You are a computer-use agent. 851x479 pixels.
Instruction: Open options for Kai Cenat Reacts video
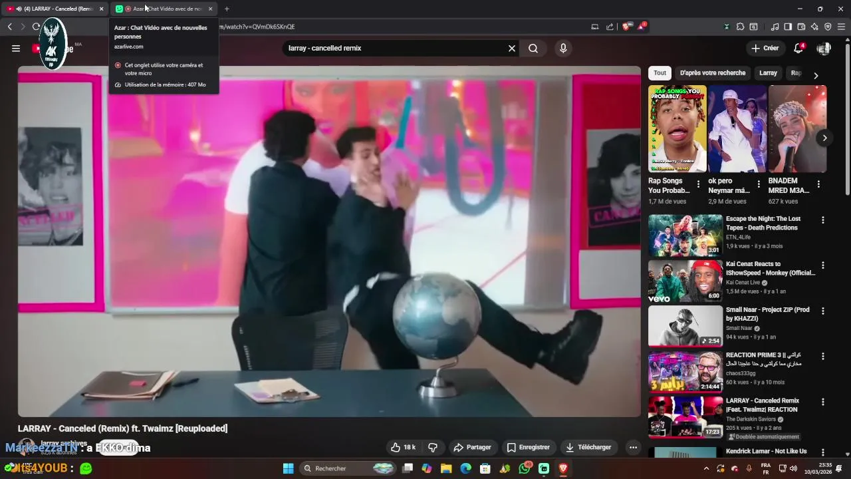coord(823,265)
